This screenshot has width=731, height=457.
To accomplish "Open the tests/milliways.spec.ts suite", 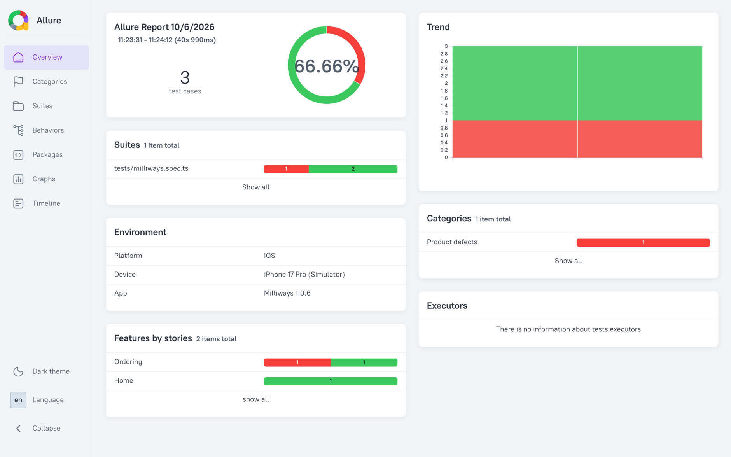I will (x=256, y=168).
